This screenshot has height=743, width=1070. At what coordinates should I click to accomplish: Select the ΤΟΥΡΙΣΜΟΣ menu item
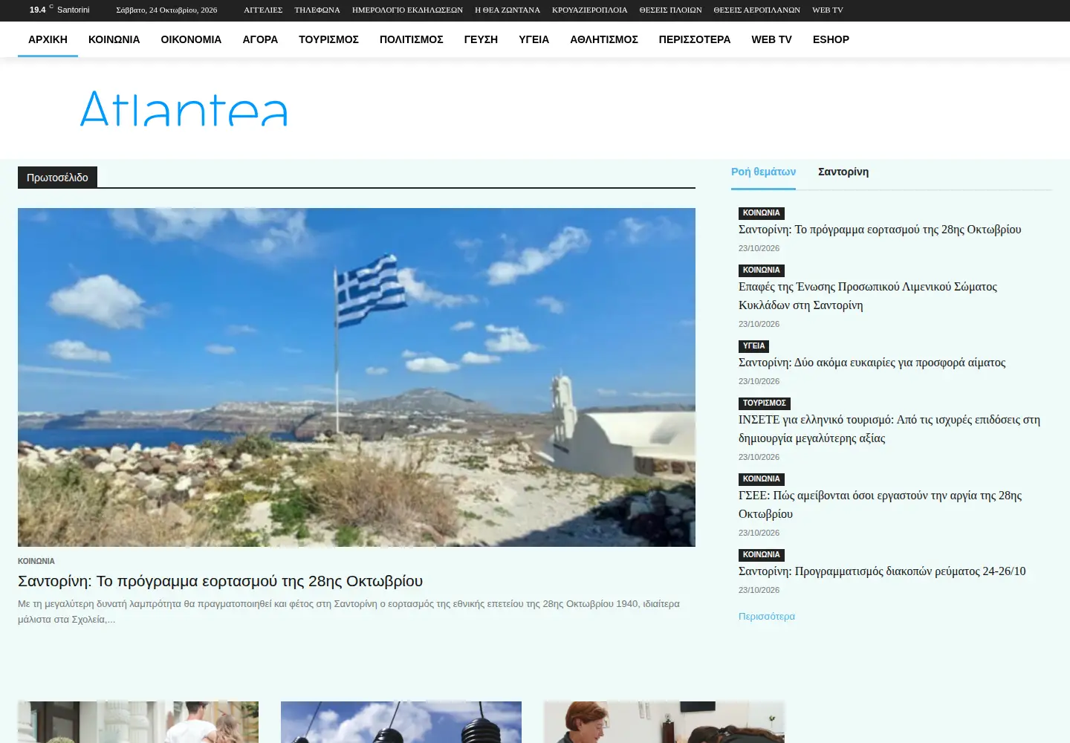tap(328, 39)
